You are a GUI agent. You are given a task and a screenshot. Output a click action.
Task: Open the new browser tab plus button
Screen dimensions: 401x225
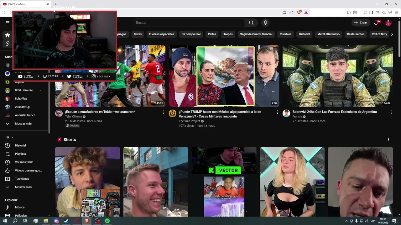[x=55, y=4]
